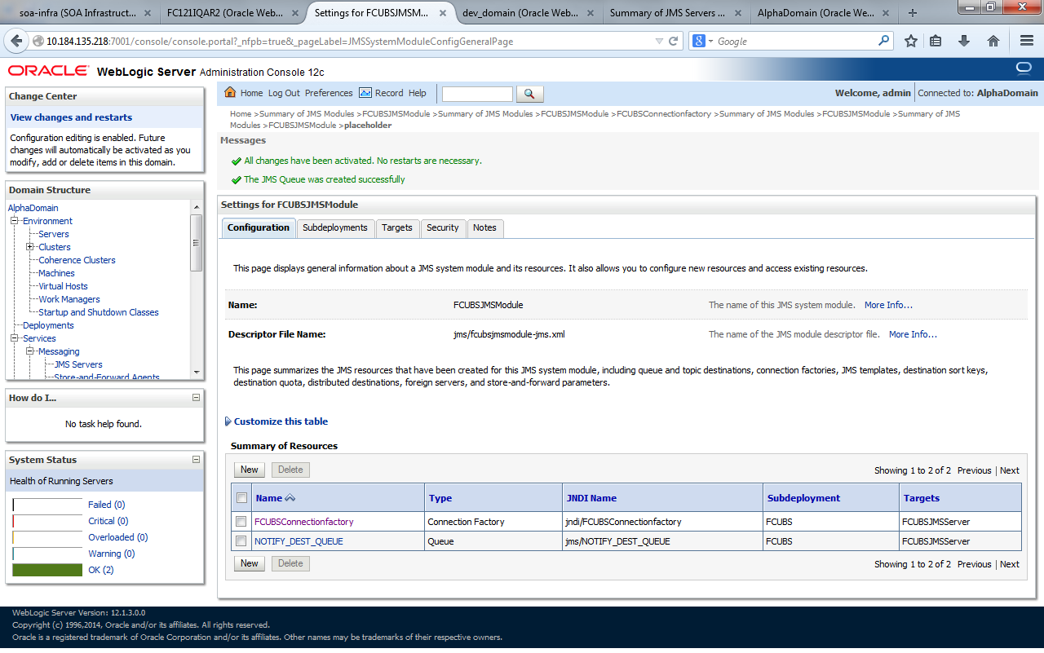Open the Targets tab
This screenshot has width=1044, height=653.
click(x=397, y=228)
